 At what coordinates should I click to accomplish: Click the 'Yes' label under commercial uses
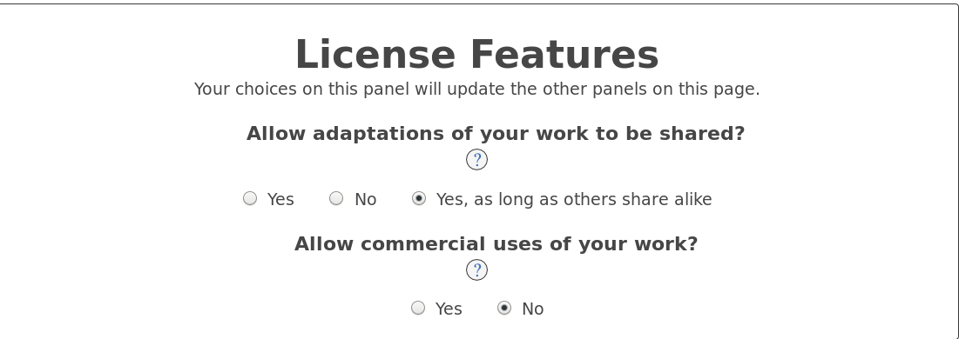click(x=449, y=309)
